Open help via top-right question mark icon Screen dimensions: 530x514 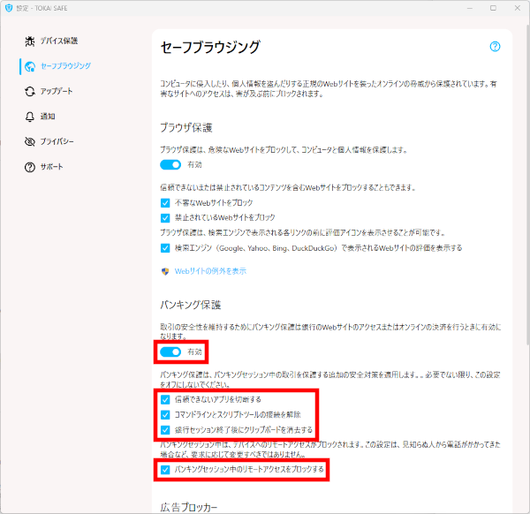coord(495,46)
